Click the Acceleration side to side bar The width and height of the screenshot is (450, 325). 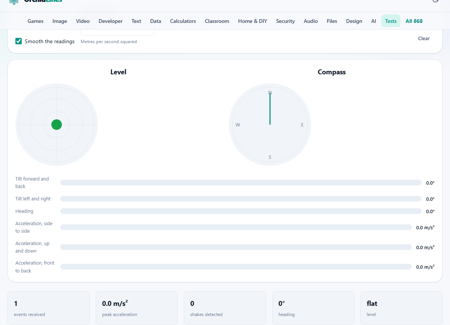236,227
